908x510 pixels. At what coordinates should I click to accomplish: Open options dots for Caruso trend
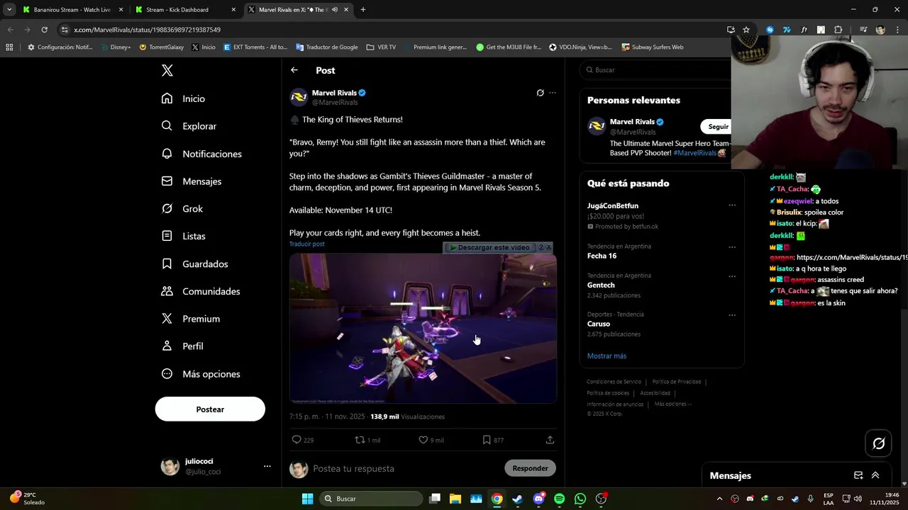click(732, 315)
